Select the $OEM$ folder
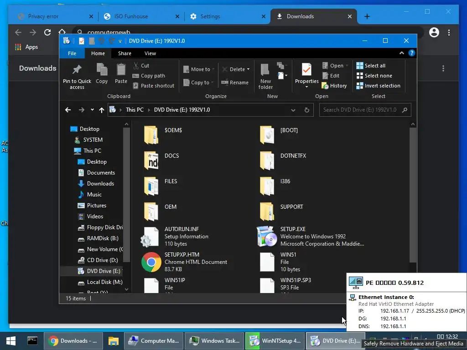 pyautogui.click(x=163, y=134)
